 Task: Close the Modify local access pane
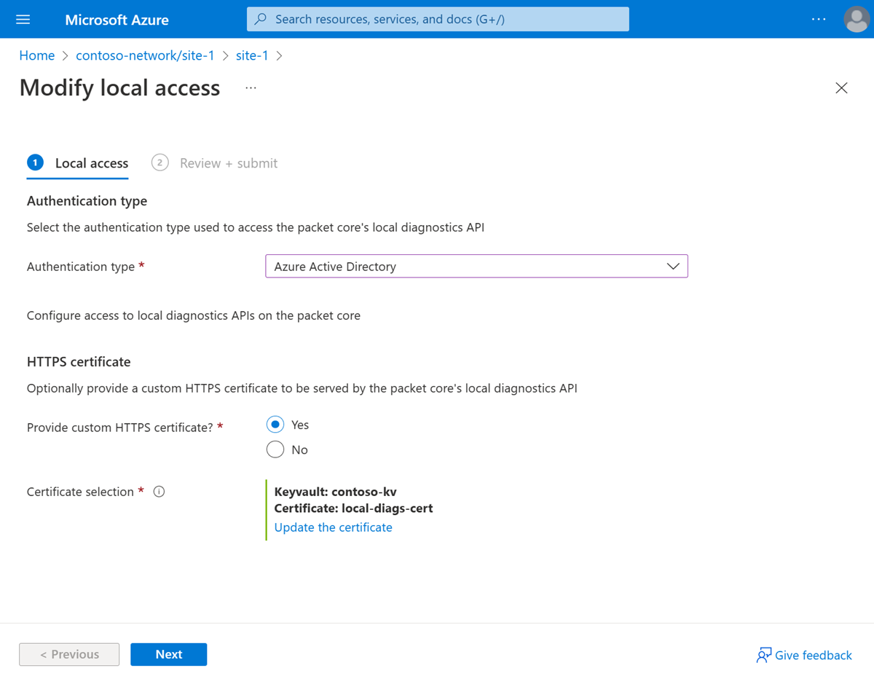pos(841,87)
